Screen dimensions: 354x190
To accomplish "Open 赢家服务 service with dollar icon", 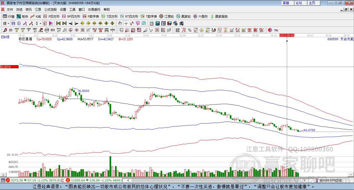I will [x=219, y=17].
